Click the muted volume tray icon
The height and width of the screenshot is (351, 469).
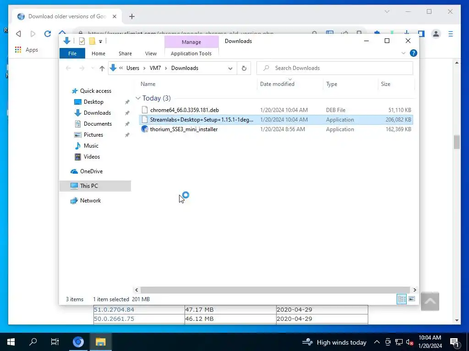[x=409, y=342]
